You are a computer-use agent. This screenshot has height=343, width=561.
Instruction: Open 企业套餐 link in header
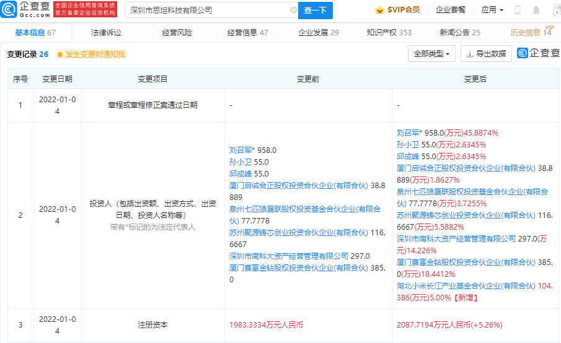pyautogui.click(x=451, y=10)
